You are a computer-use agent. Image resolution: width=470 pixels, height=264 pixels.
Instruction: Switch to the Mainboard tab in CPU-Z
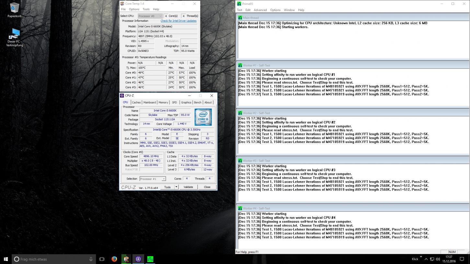coord(150,103)
